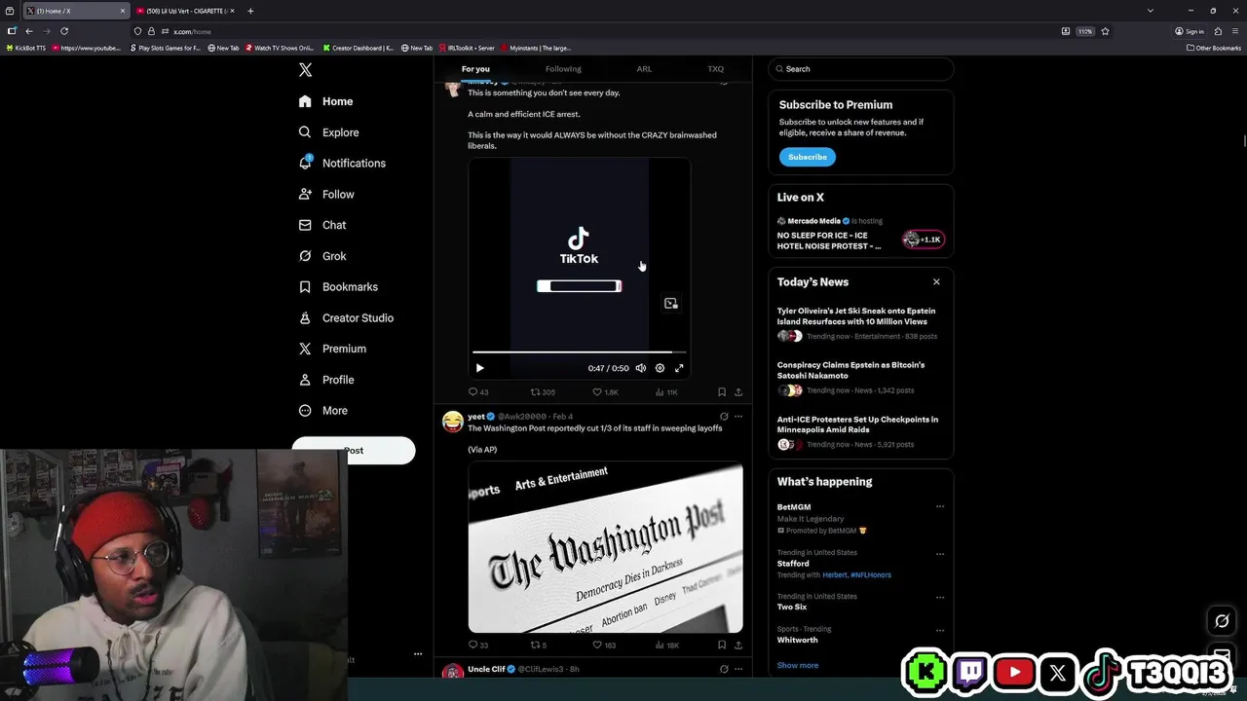Image resolution: width=1247 pixels, height=701 pixels.
Task: Share the ICE arrest post
Action: point(738,392)
